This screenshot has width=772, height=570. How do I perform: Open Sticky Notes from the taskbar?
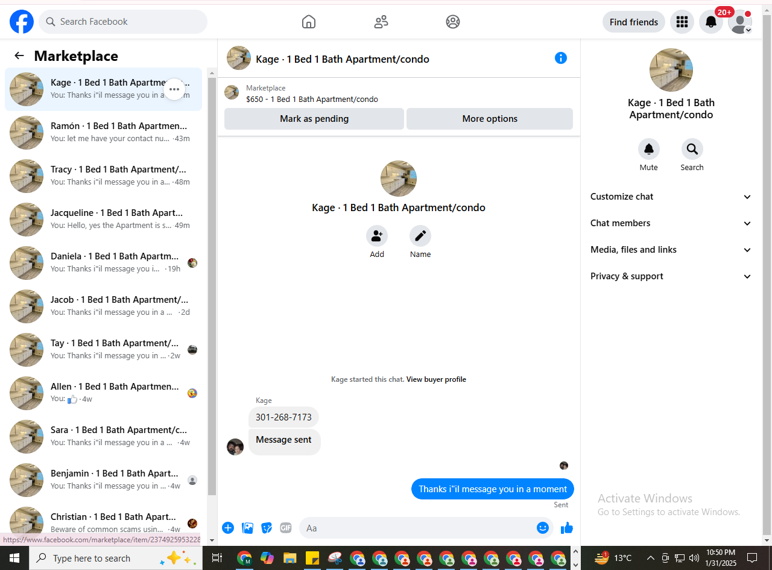[x=312, y=558]
